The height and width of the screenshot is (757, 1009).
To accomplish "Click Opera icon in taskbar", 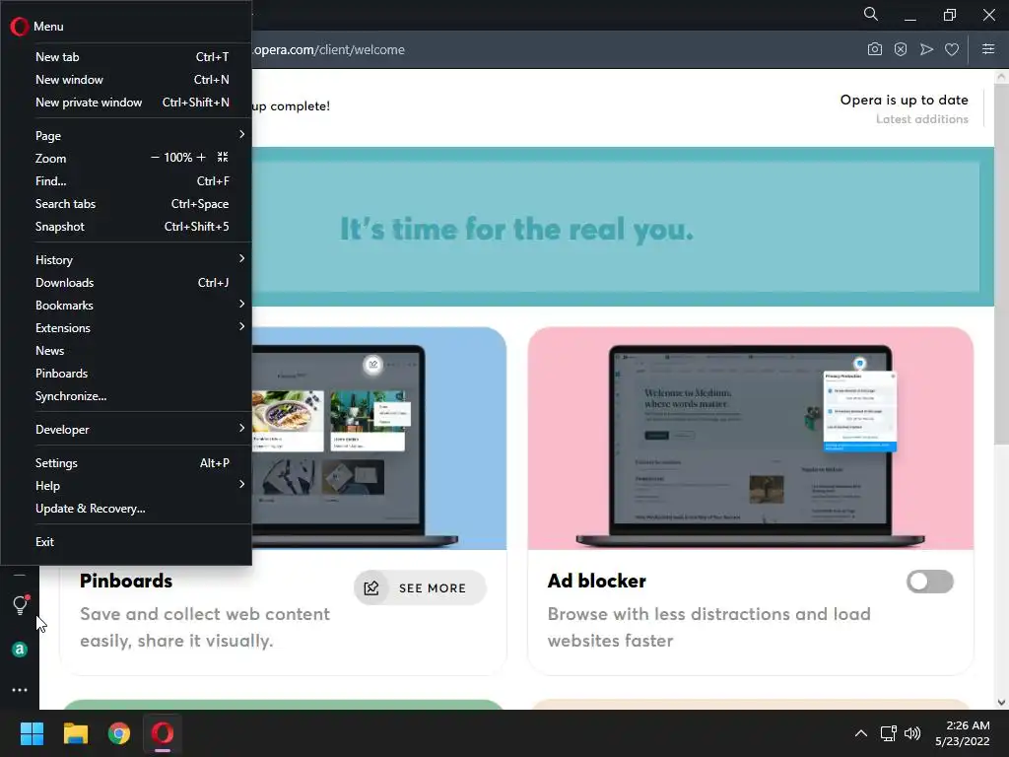I will click(x=163, y=733).
